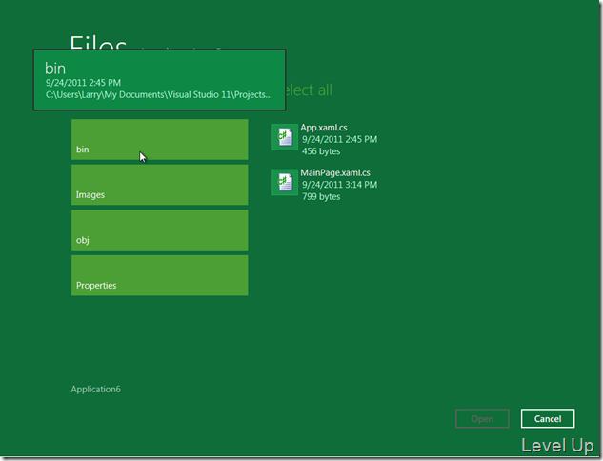Open the Images folder tile

point(160,185)
